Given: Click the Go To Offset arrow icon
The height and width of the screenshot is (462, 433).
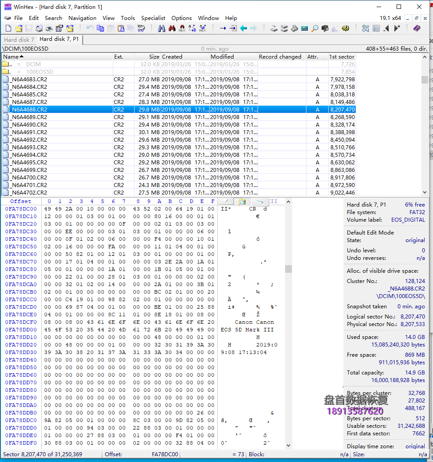Looking at the screenshot, I should coord(223,28).
